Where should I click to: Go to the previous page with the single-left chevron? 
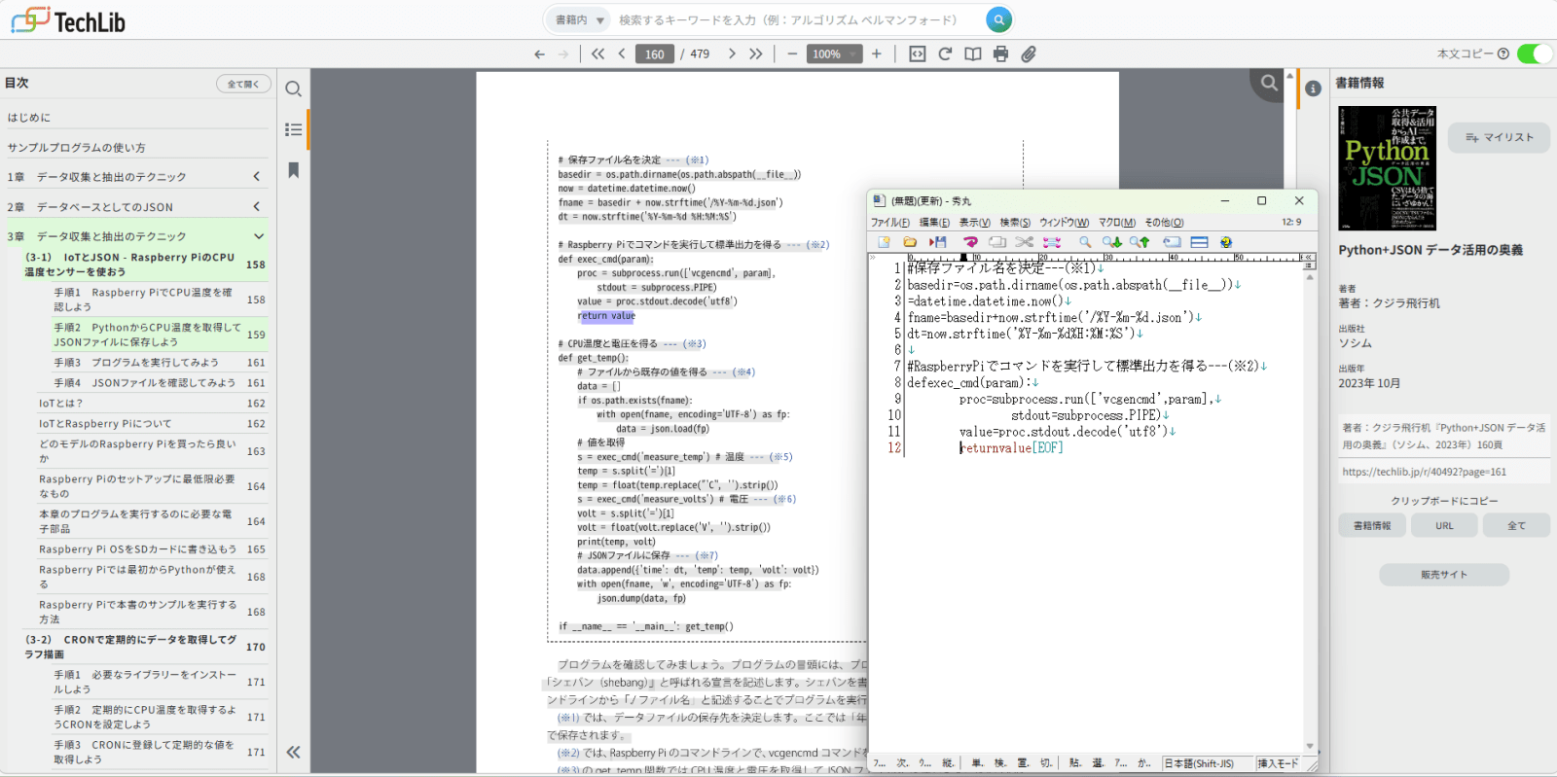(622, 54)
